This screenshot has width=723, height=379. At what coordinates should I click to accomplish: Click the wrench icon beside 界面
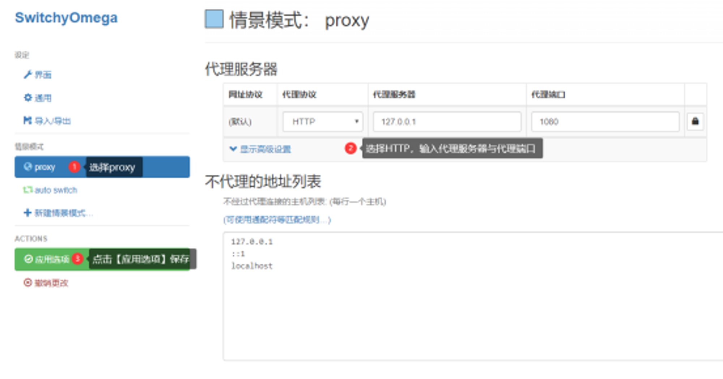pyautogui.click(x=27, y=75)
